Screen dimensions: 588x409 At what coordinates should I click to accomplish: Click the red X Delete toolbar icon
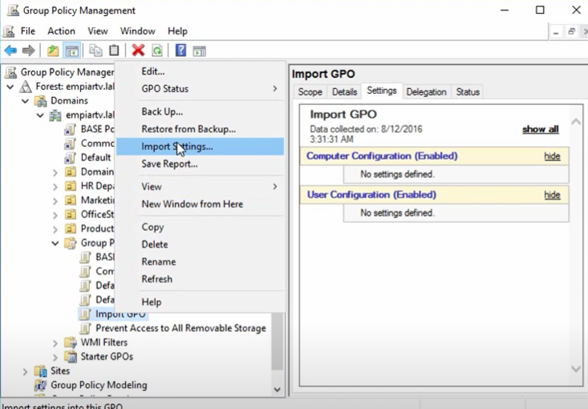(138, 51)
